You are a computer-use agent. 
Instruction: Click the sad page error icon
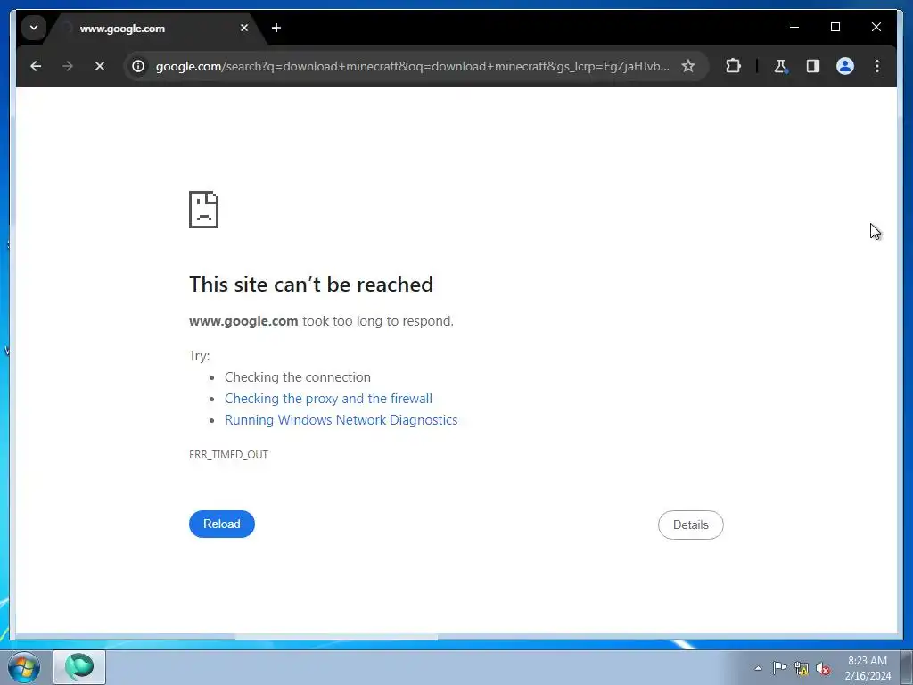pos(204,209)
